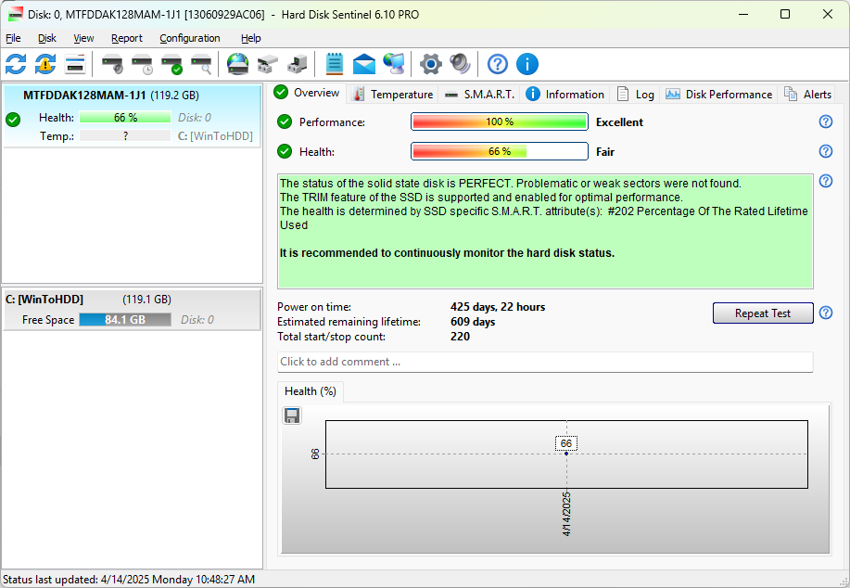Click the disk with green checkmark toolbar icon
Screen dimensions: 850x588
point(172,64)
